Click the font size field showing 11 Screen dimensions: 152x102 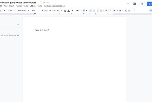[50, 10]
